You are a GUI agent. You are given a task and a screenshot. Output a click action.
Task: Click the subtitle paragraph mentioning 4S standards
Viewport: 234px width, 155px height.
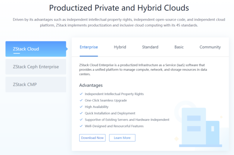tap(119, 22)
